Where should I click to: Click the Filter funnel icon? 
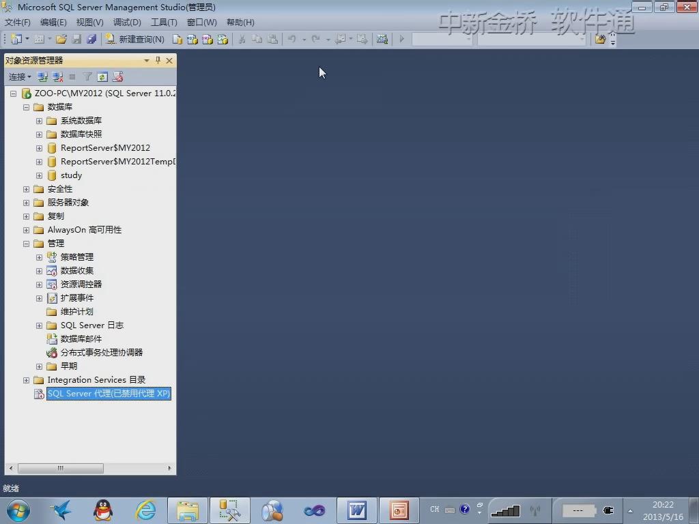point(87,76)
